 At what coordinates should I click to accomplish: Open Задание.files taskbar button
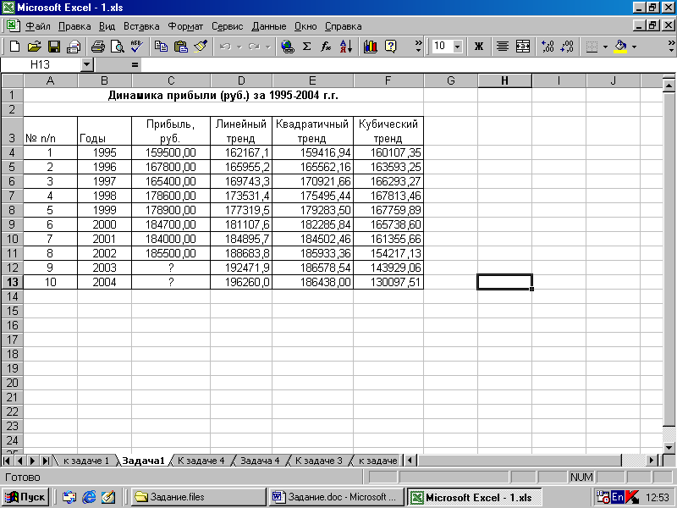(198, 497)
